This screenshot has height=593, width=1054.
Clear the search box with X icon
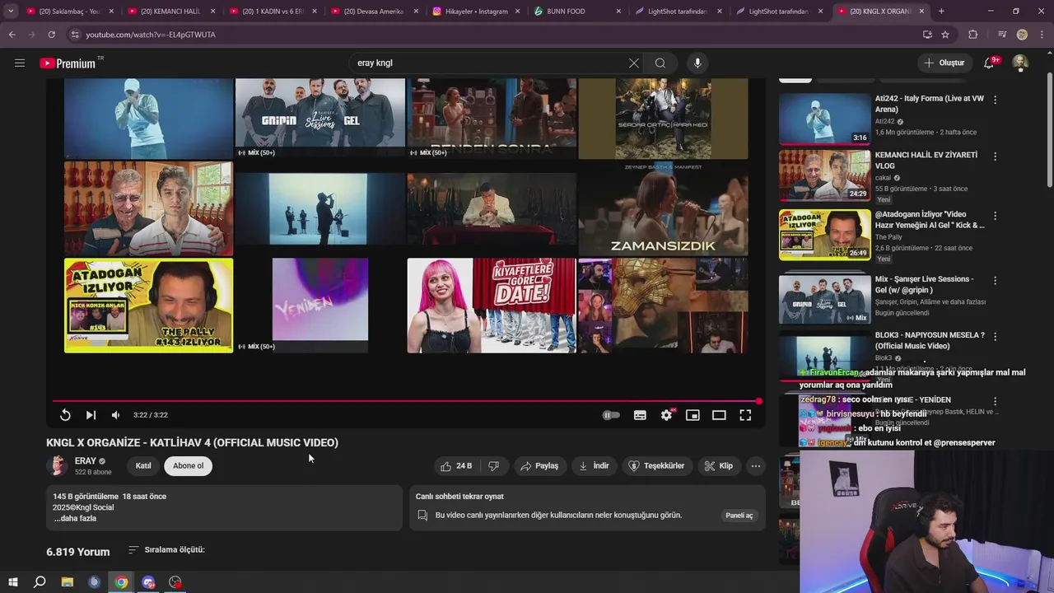coord(634,63)
